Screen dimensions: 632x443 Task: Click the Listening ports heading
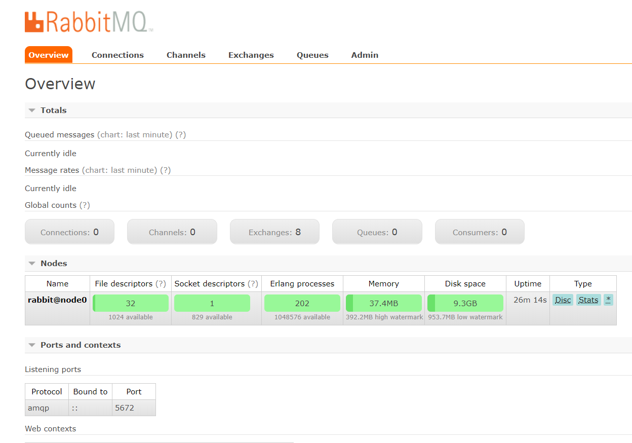53,369
